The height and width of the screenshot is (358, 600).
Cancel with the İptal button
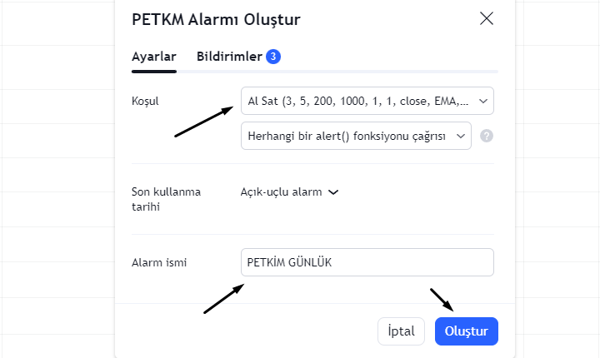click(401, 331)
